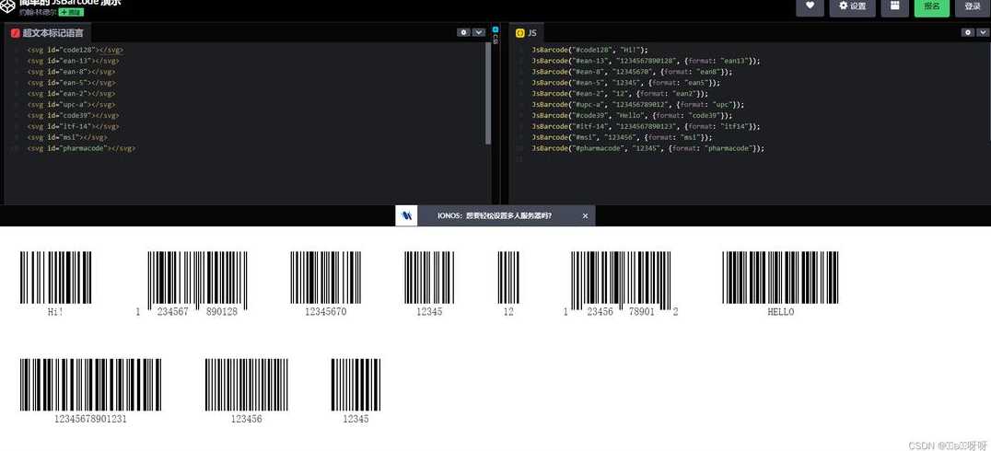Click JS line with format "pharmacode"
The width and height of the screenshot is (991, 451).
647,148
